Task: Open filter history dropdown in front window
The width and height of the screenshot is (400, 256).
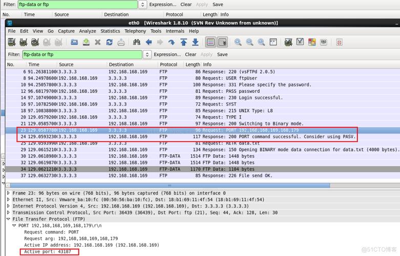Action: (x=147, y=55)
